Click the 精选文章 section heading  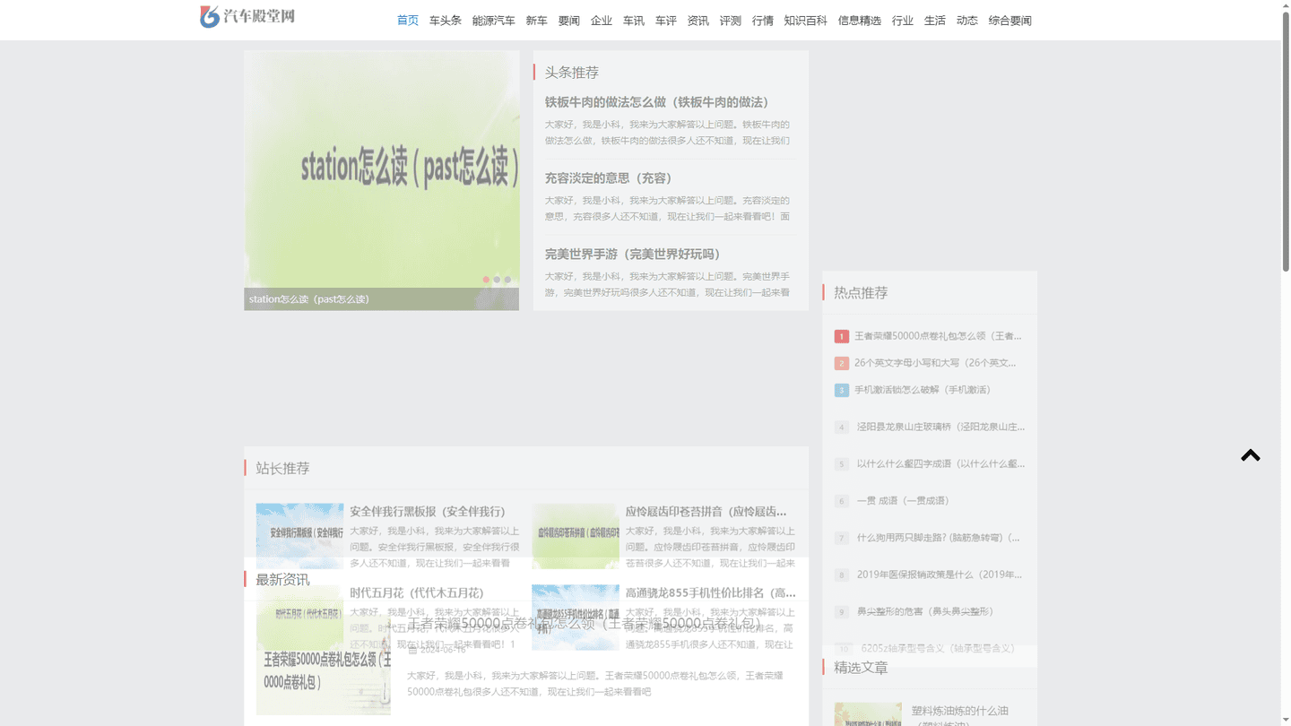[x=861, y=668]
